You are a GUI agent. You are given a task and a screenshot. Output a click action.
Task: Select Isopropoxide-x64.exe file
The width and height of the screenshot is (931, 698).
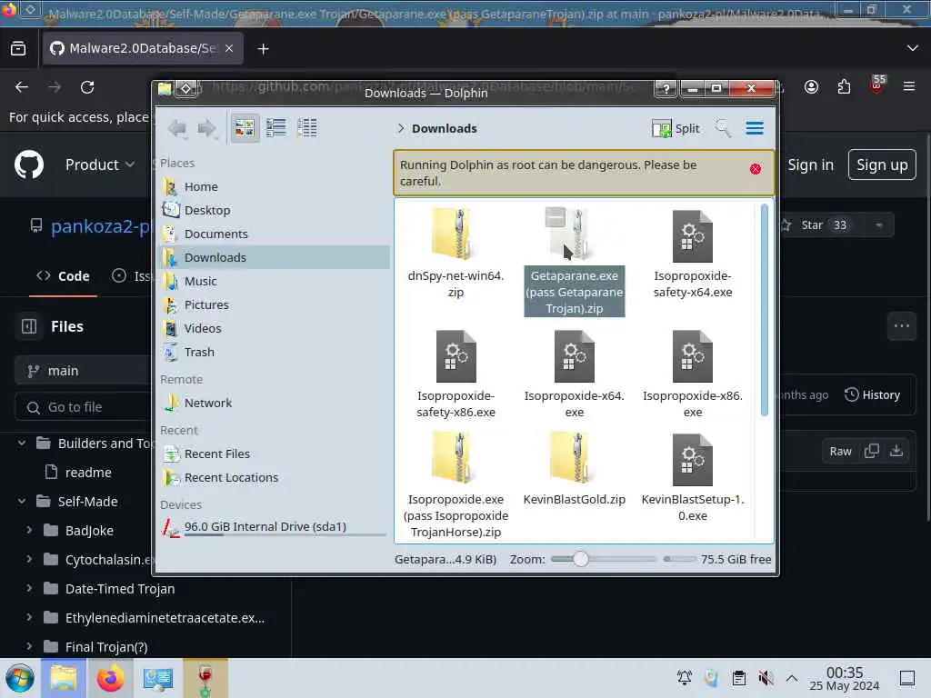(575, 374)
